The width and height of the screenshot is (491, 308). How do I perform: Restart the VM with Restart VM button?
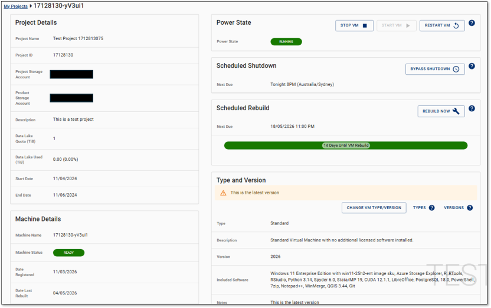tap(442, 25)
